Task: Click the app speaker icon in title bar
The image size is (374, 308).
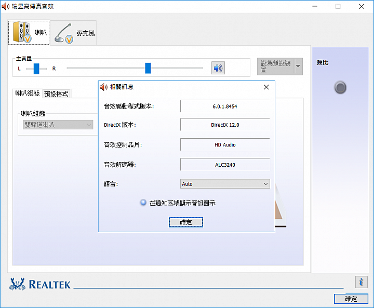Action: [x=5, y=6]
